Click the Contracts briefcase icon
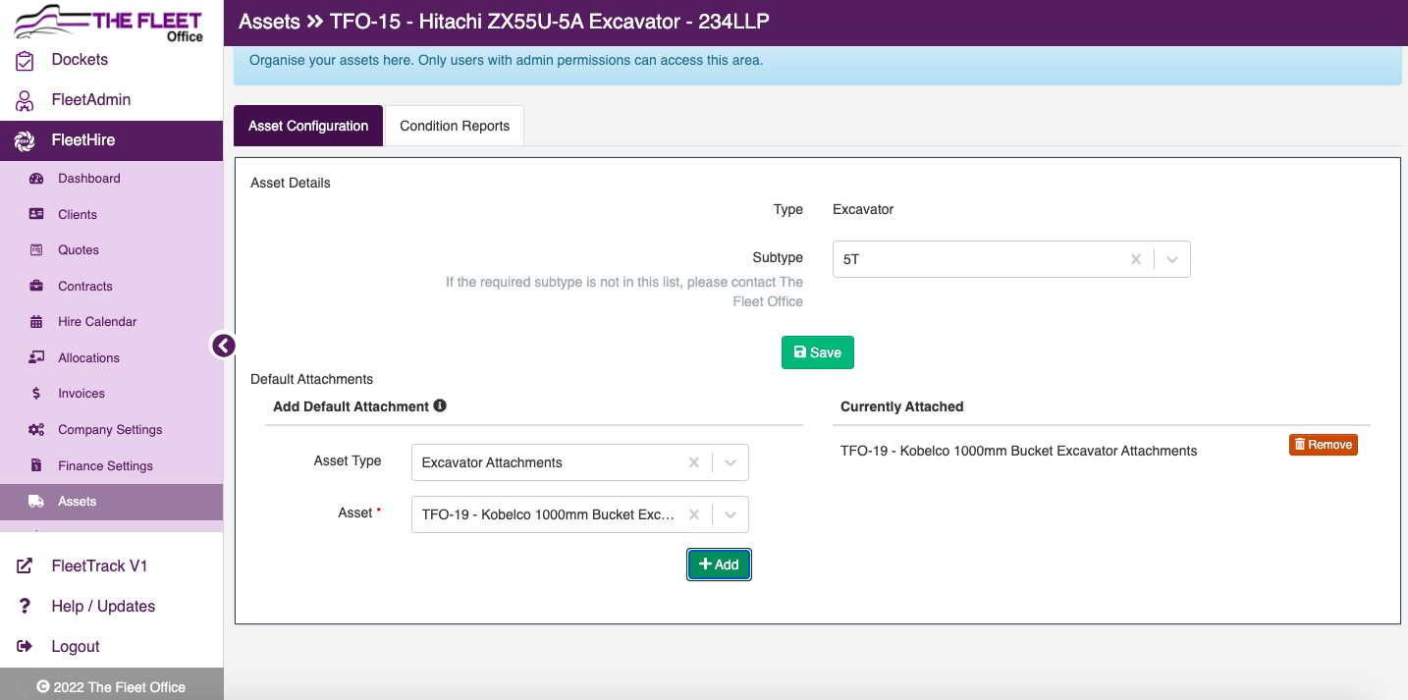 click(36, 287)
